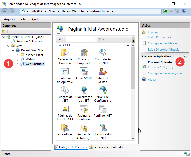Screen dimensions: 191x157
Task: Click Procurar *:80 (http) link
Action: point(160,67)
